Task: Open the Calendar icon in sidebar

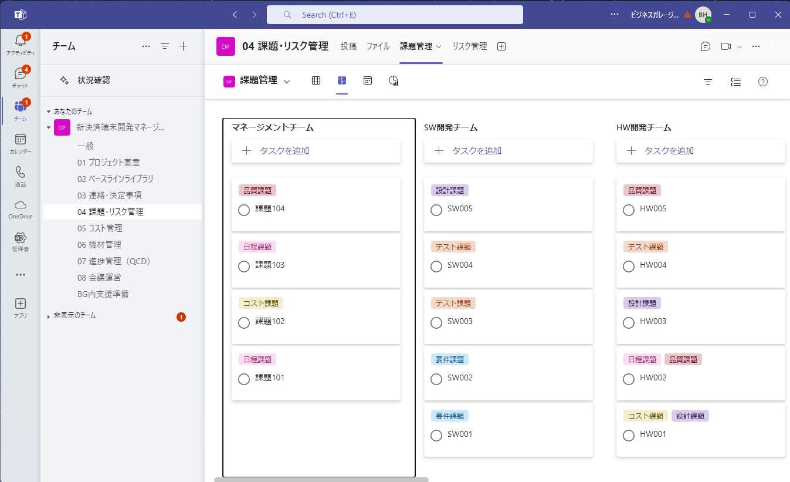Action: point(21,140)
